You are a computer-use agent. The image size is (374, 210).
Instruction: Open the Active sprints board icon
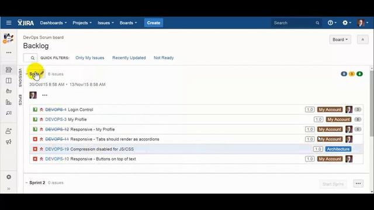[x=9, y=80]
